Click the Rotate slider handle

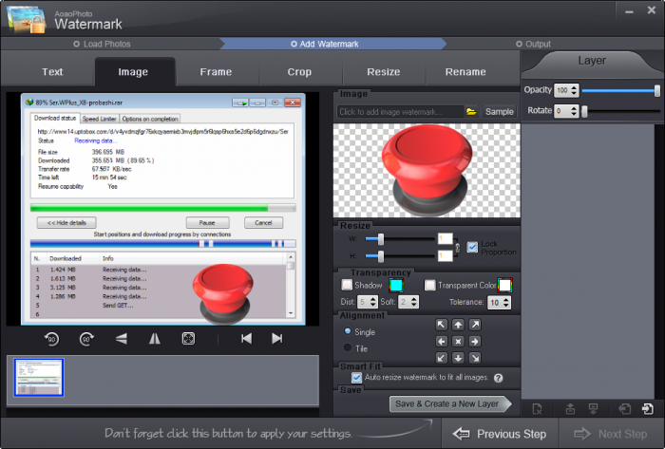[584, 111]
